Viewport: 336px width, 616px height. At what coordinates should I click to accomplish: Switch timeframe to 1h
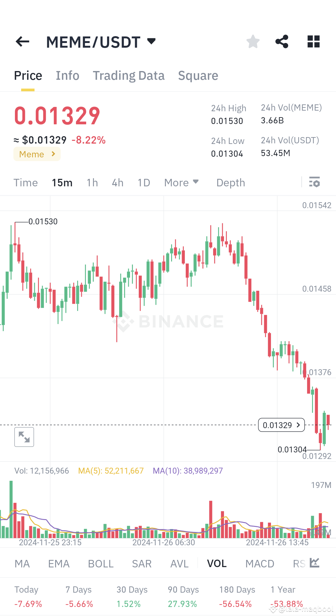pyautogui.click(x=92, y=183)
